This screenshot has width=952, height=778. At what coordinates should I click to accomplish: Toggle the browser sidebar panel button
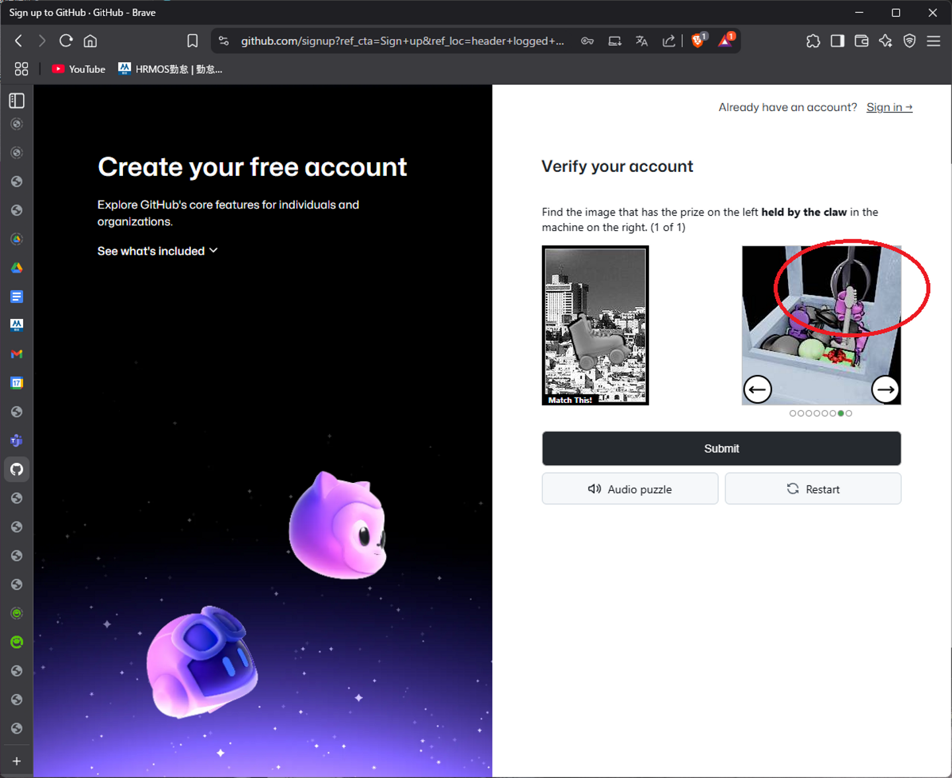[838, 41]
